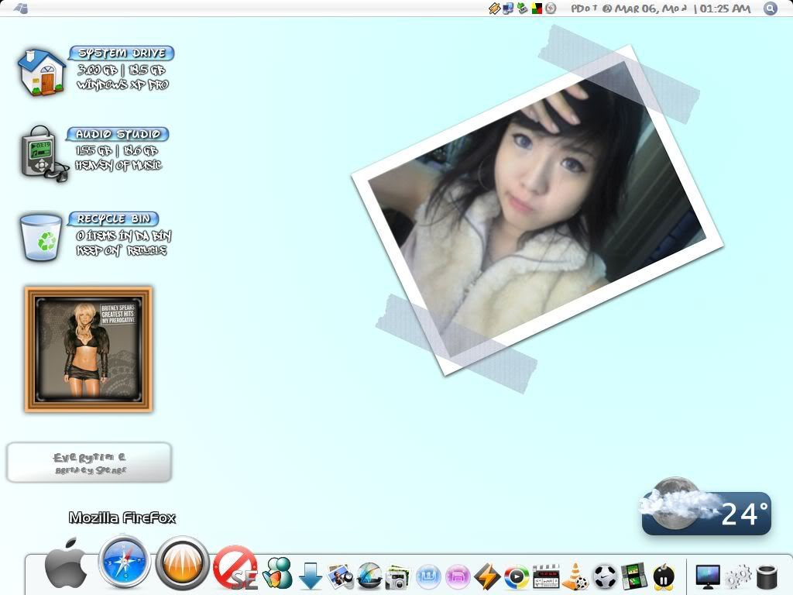Click the search magnifier in top bar

click(x=770, y=9)
